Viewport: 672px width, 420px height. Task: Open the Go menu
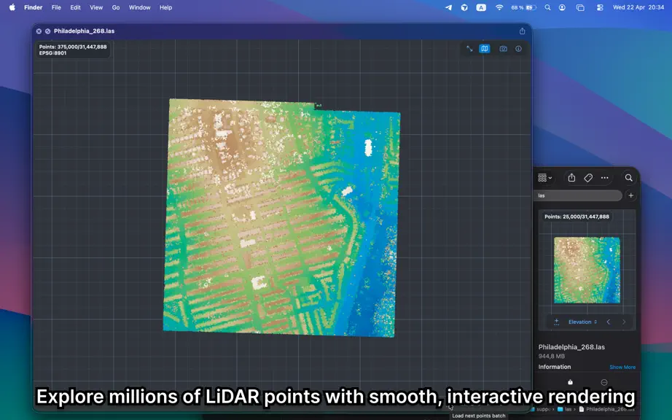pyautogui.click(x=116, y=7)
